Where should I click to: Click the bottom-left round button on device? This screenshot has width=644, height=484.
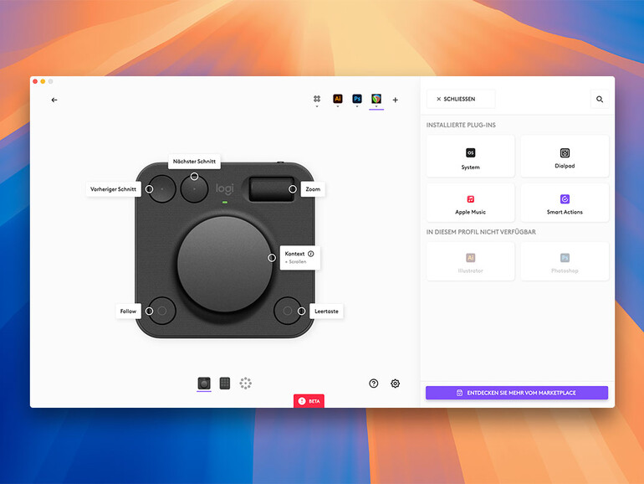pyautogui.click(x=161, y=311)
